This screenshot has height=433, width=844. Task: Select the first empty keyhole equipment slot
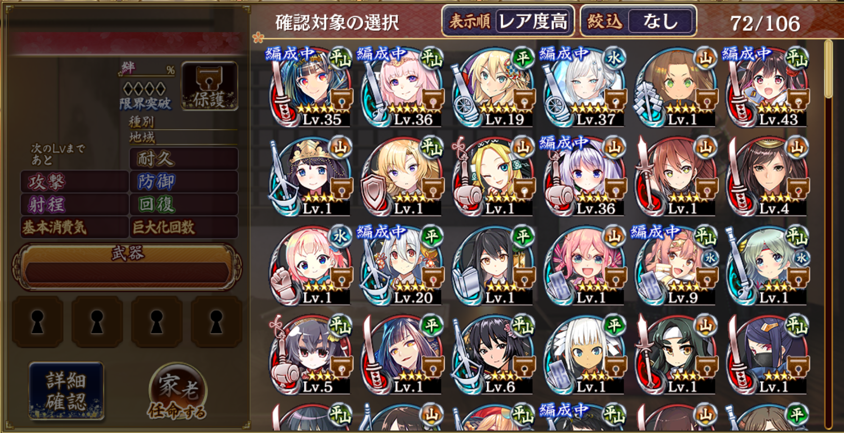pos(37,322)
